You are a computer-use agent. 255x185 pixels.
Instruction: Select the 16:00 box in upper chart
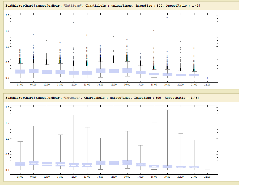pyautogui.click(x=127, y=71)
